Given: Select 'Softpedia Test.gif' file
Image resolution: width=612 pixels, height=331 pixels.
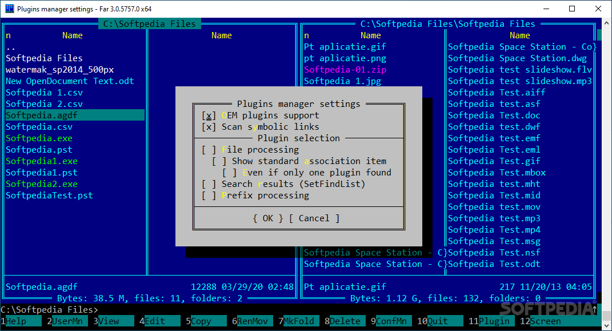Looking at the screenshot, I should [x=494, y=161].
